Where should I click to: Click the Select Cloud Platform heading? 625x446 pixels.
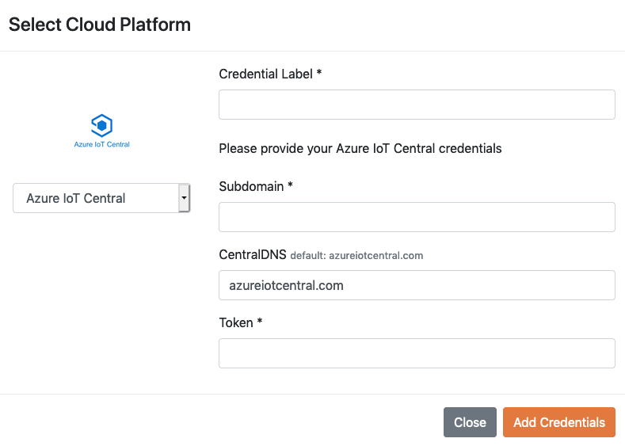[x=100, y=25]
